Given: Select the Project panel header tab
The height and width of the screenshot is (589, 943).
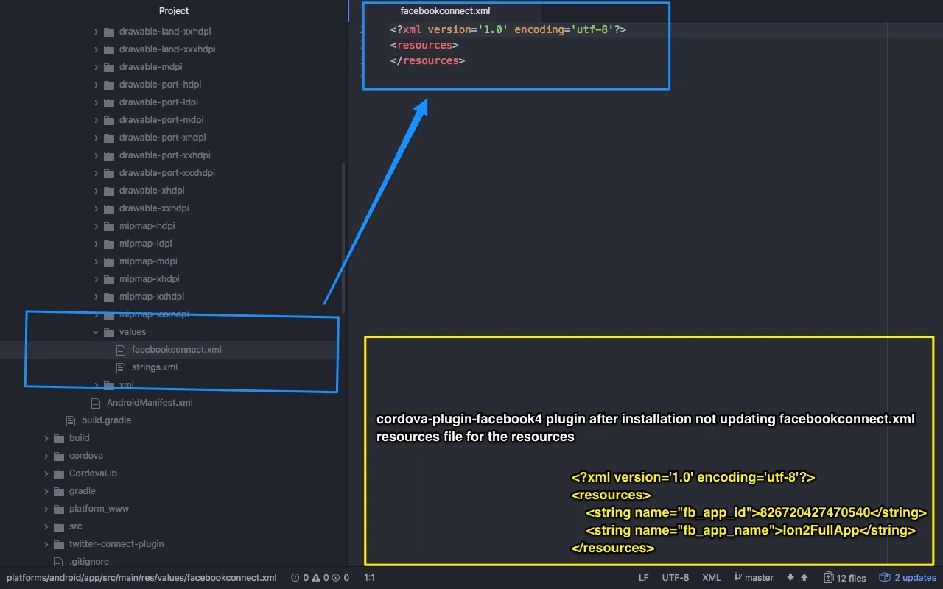Looking at the screenshot, I should tap(174, 11).
